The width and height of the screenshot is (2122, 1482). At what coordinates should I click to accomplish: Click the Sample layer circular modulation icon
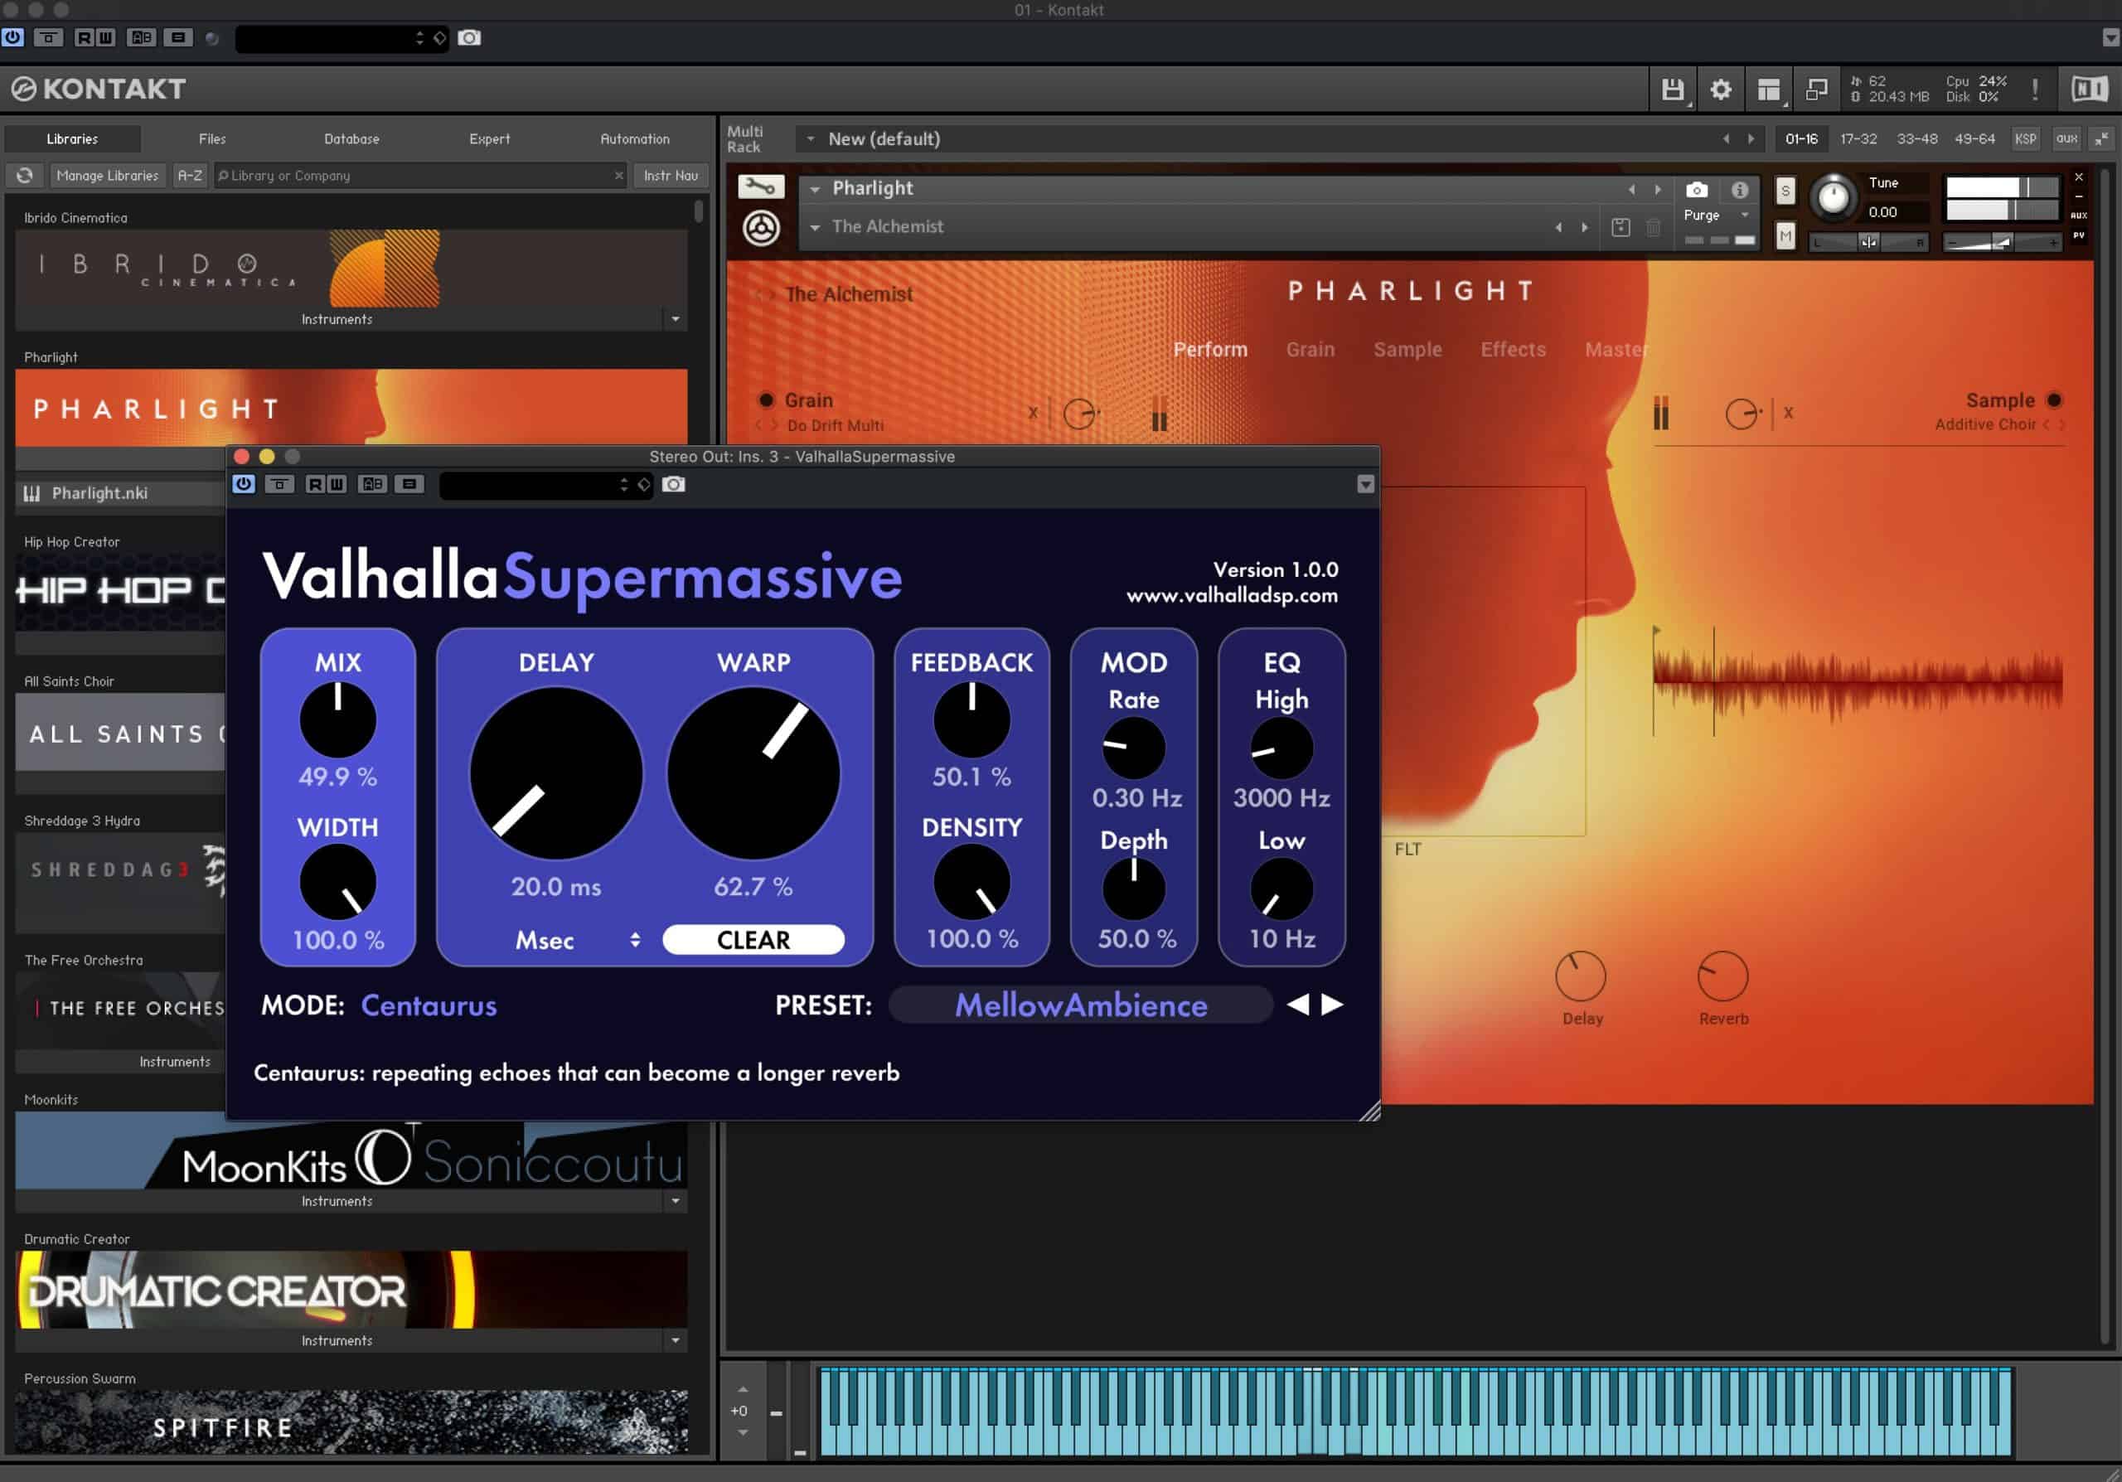1742,413
